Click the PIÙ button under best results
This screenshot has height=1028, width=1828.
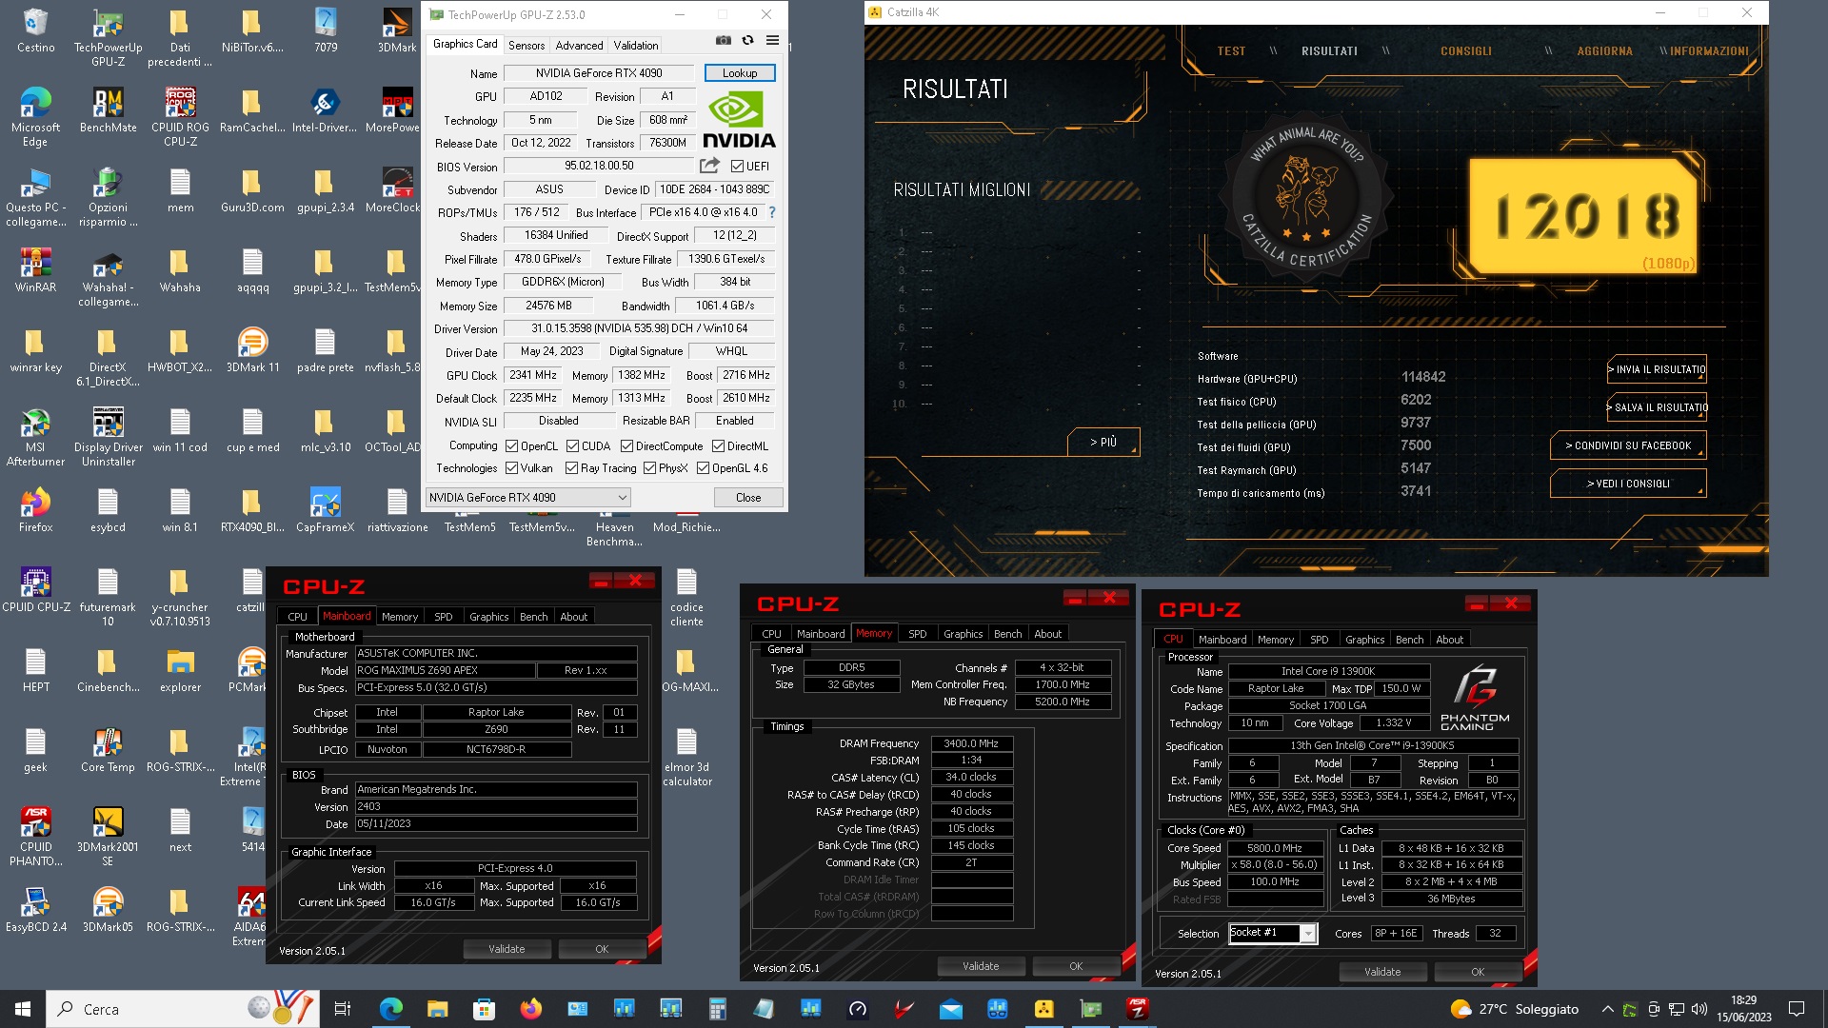[1103, 442]
